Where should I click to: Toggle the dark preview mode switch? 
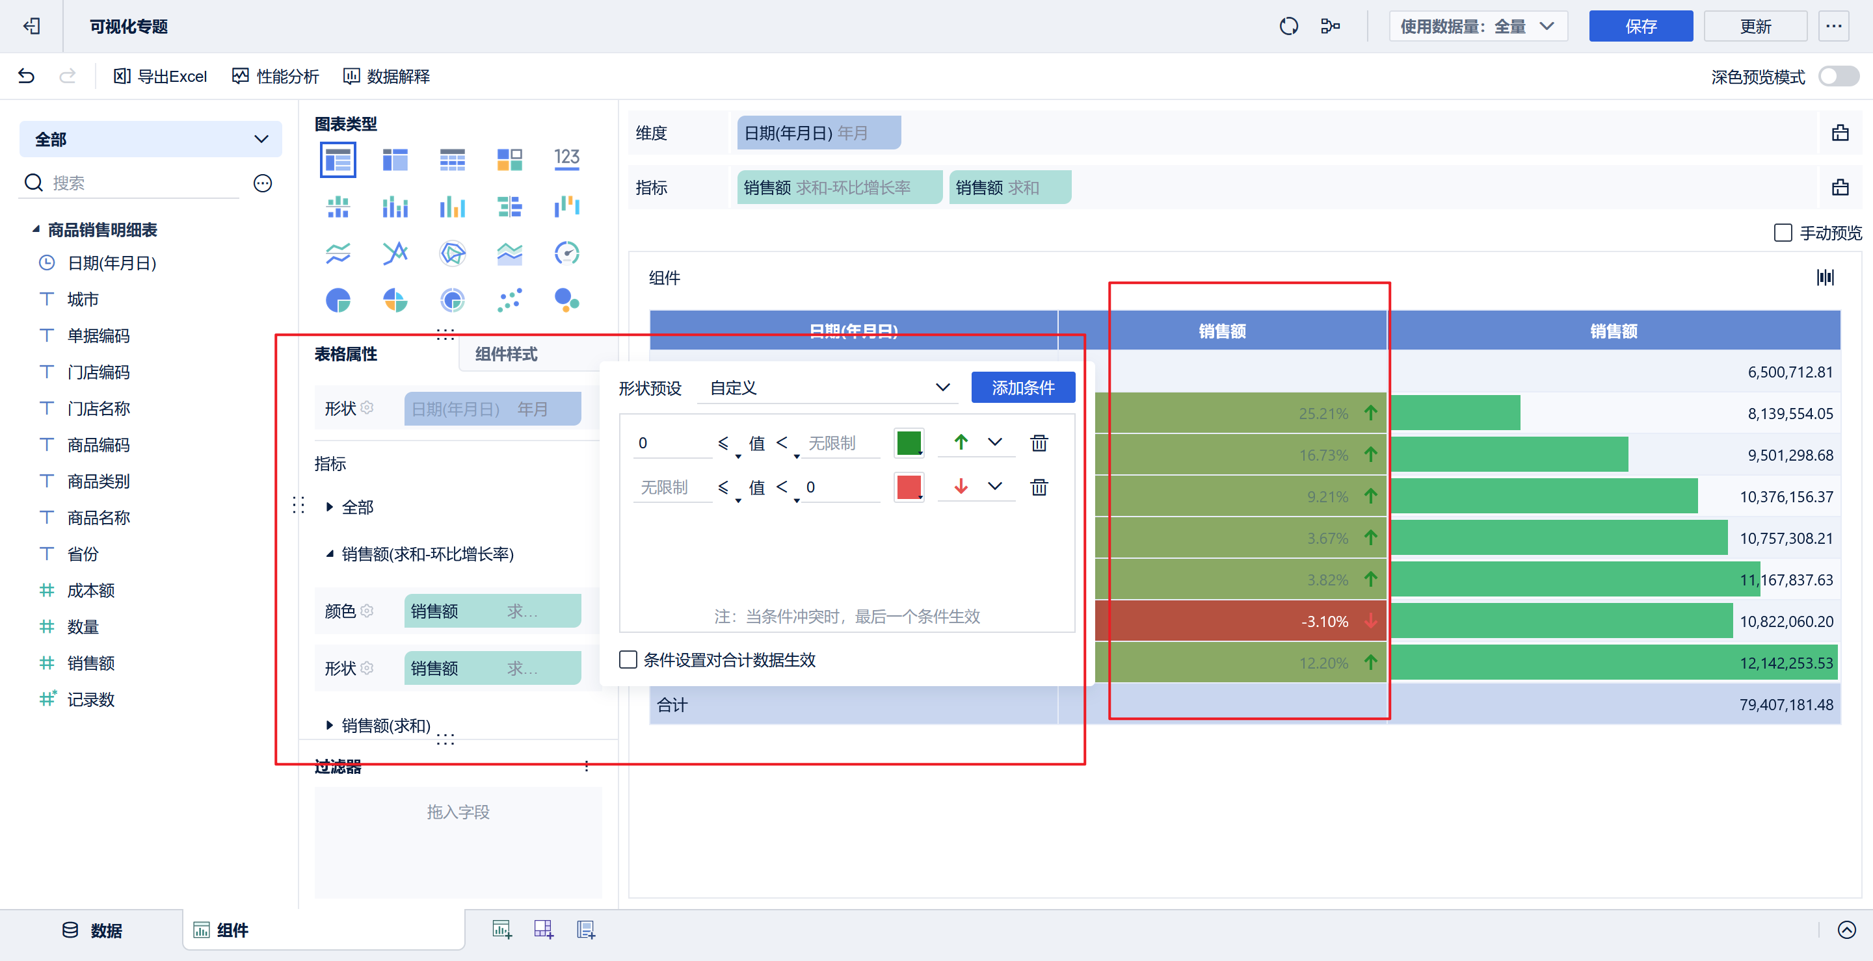1837,76
